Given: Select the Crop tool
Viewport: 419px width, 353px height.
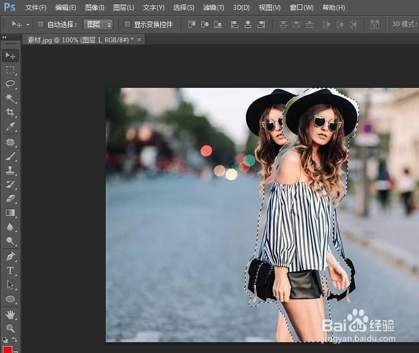Looking at the screenshot, I should click(10, 112).
